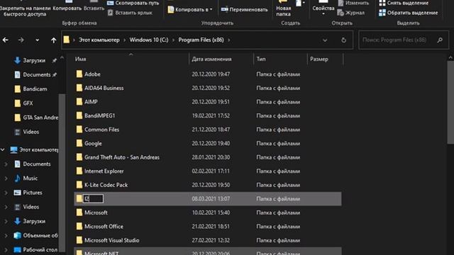
Task: Click the search magnifier icon
Action: click(x=440, y=40)
